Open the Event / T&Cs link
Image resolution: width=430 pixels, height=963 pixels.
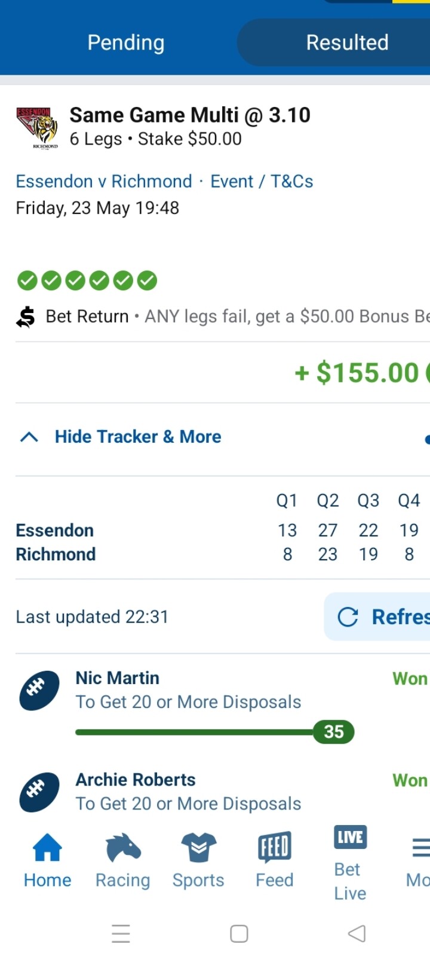[262, 182]
